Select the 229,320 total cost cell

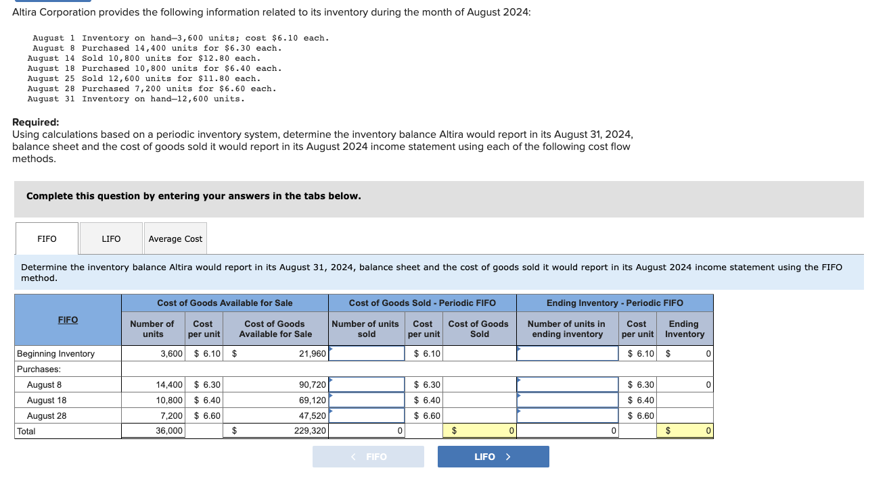click(x=276, y=430)
